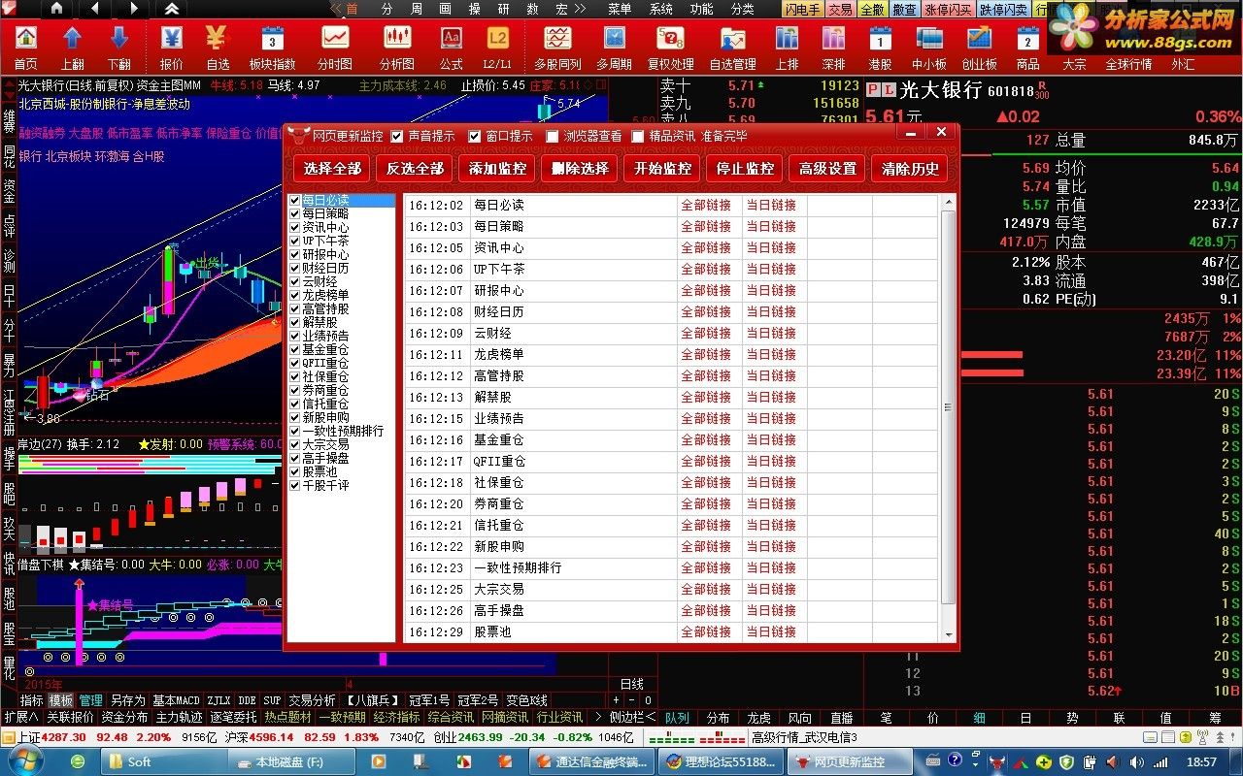Open the 功能 menu
Viewport: 1243px width, 776px height.
[x=701, y=9]
